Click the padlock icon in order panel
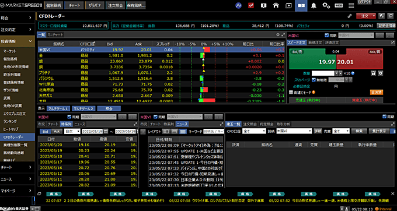The image size is (397, 211). point(373,73)
